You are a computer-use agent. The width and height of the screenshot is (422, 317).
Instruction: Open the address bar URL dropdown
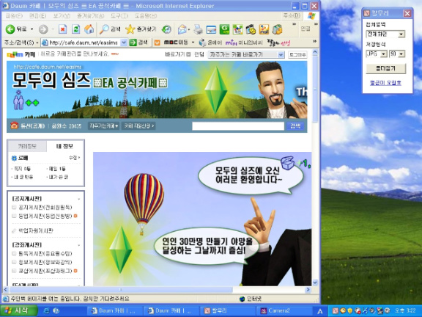tap(124, 43)
